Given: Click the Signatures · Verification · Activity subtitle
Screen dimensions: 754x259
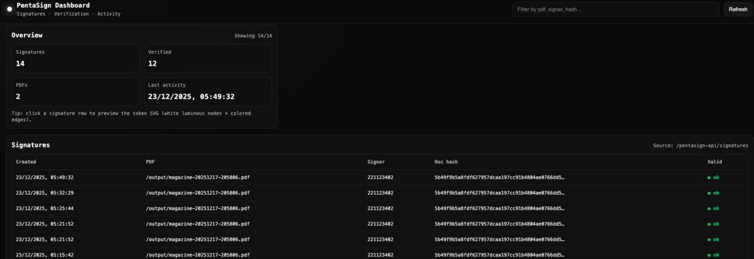Looking at the screenshot, I should pyautogui.click(x=68, y=14).
